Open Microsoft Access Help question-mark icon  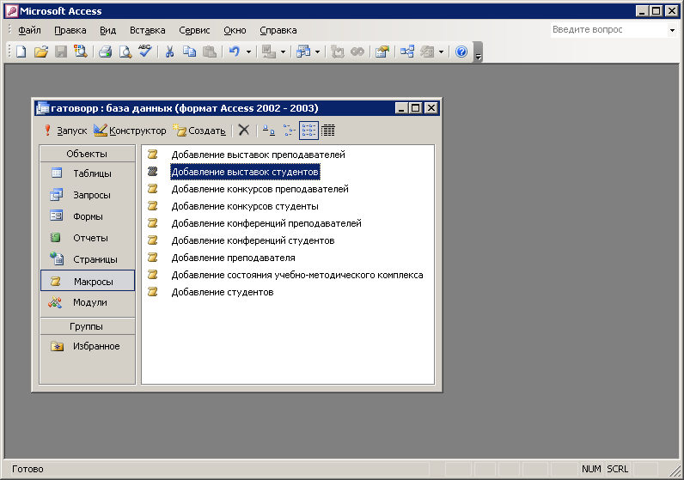point(461,52)
